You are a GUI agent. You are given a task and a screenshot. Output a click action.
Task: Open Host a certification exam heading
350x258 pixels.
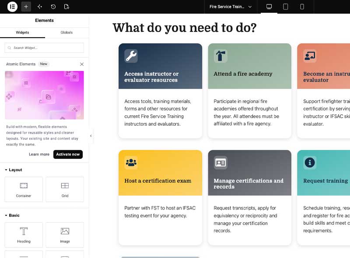[158, 181]
